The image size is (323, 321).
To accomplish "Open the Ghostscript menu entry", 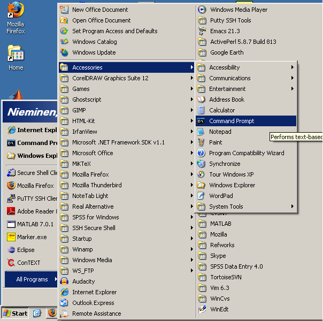I will click(x=127, y=100).
